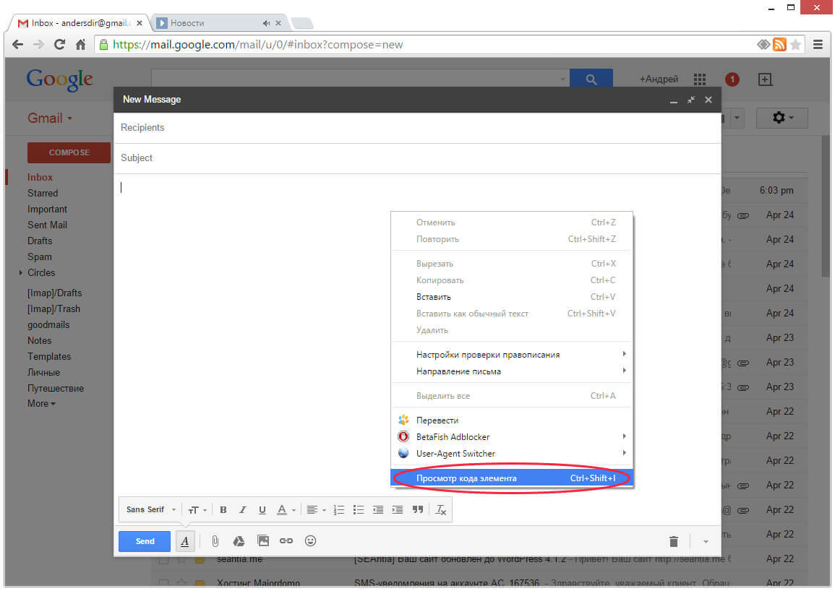
Task: Apply numbered list formatting
Action: click(x=339, y=510)
